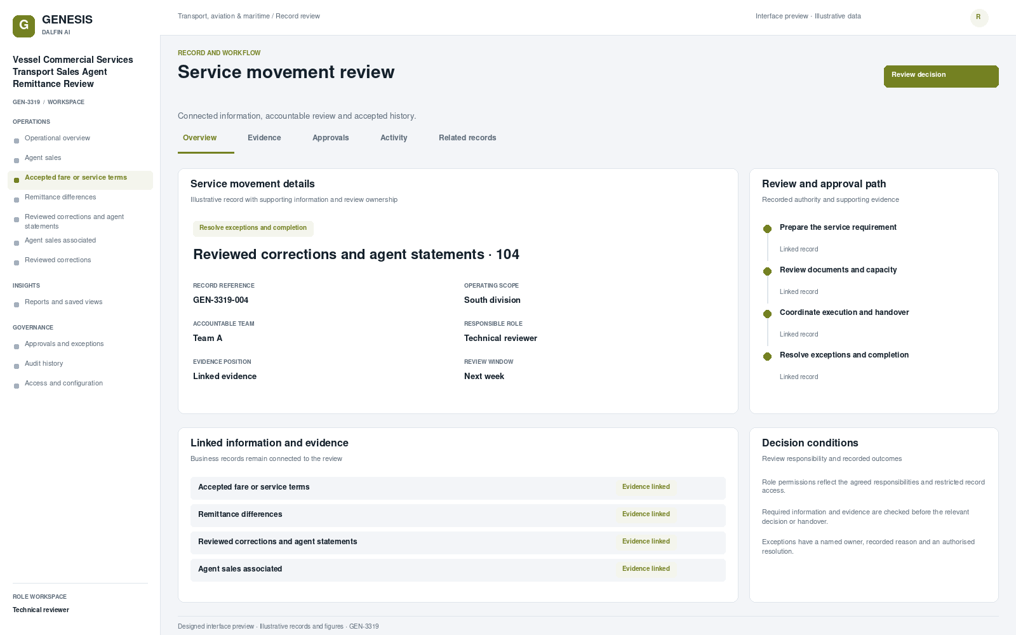1016x635 pixels.
Task: Select the Coordinate execution and handover step
Action: coord(845,312)
